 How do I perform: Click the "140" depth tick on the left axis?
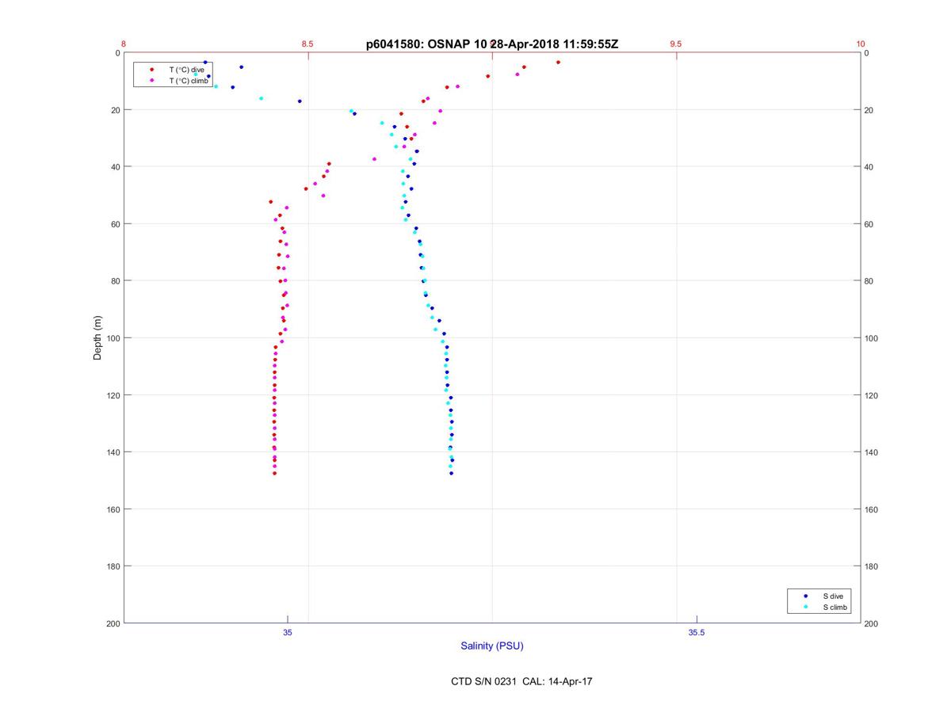[x=113, y=452]
